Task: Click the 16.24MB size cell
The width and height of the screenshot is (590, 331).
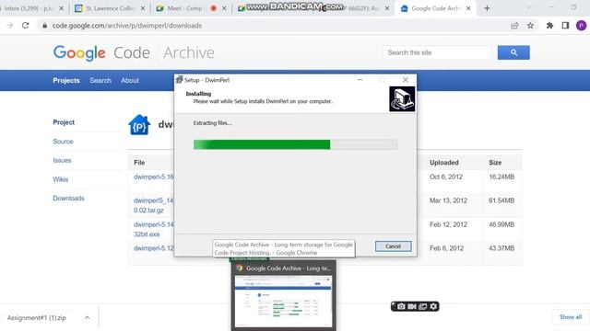Action: (501, 177)
